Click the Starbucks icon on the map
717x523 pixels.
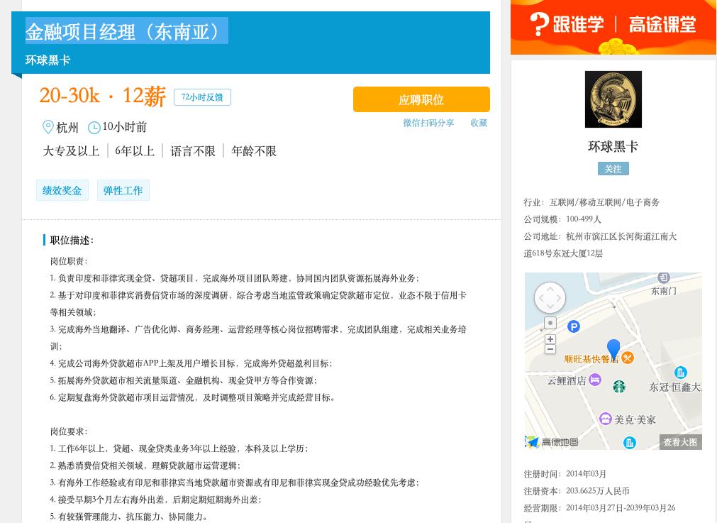click(619, 387)
